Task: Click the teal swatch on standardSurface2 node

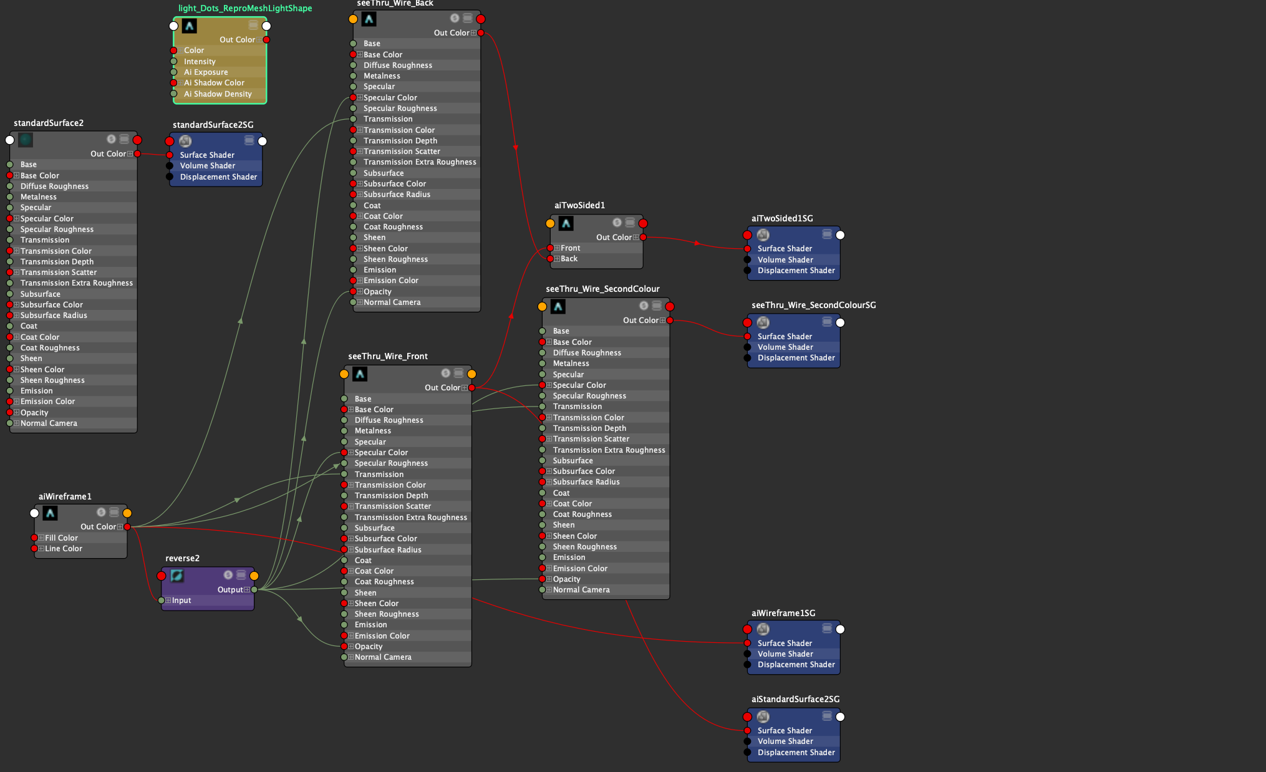Action: (26, 140)
